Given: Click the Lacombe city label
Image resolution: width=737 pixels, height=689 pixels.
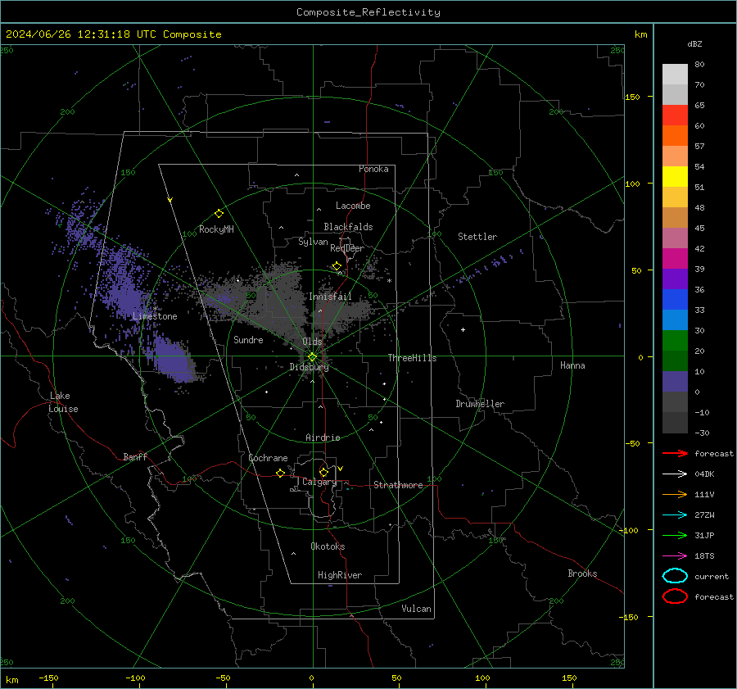Looking at the screenshot, I should click(x=353, y=206).
